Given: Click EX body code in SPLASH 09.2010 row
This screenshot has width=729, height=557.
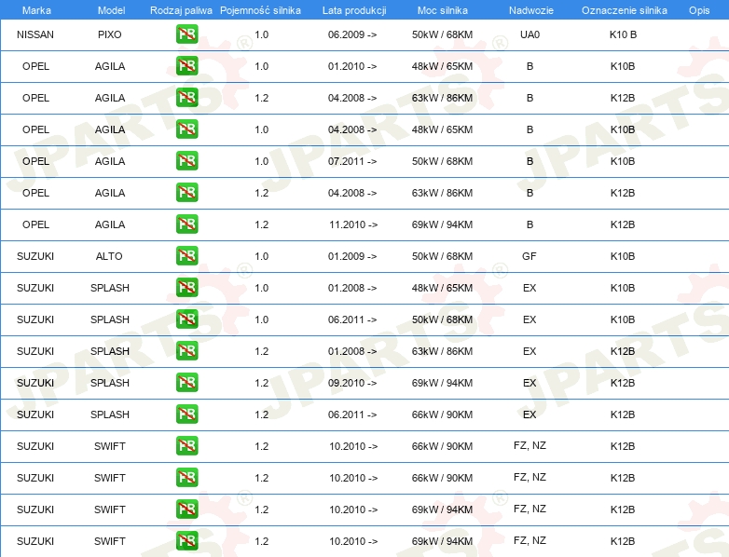Looking at the screenshot, I should click(530, 383).
